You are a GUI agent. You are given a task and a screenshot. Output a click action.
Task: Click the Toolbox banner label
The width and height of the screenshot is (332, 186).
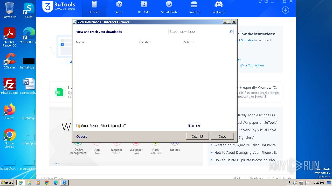point(175,150)
